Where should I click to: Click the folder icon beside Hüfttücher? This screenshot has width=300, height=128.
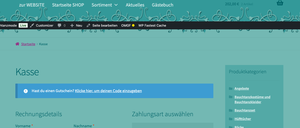click(231, 119)
